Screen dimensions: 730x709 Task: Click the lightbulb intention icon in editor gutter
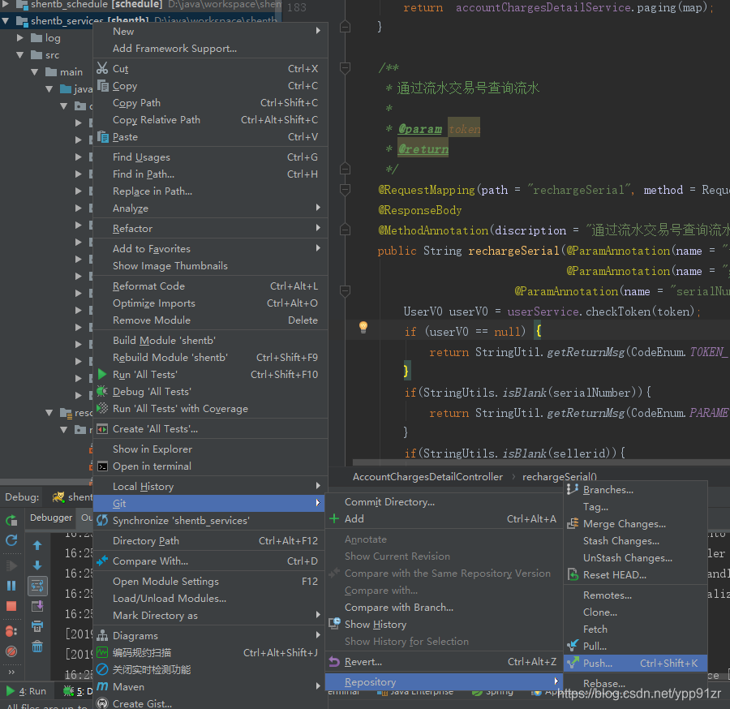coord(363,327)
